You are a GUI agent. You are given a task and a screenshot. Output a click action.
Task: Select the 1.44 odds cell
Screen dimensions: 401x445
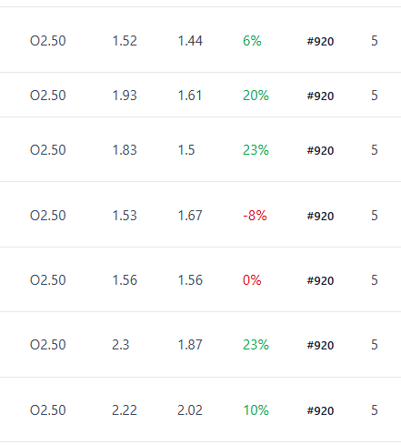click(x=190, y=41)
